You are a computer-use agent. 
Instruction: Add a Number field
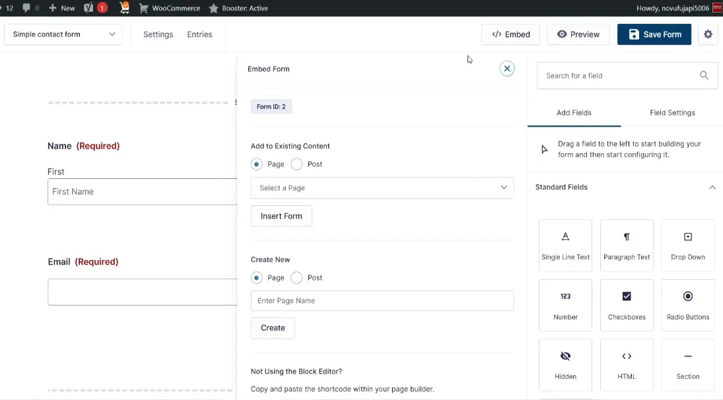pyautogui.click(x=565, y=305)
